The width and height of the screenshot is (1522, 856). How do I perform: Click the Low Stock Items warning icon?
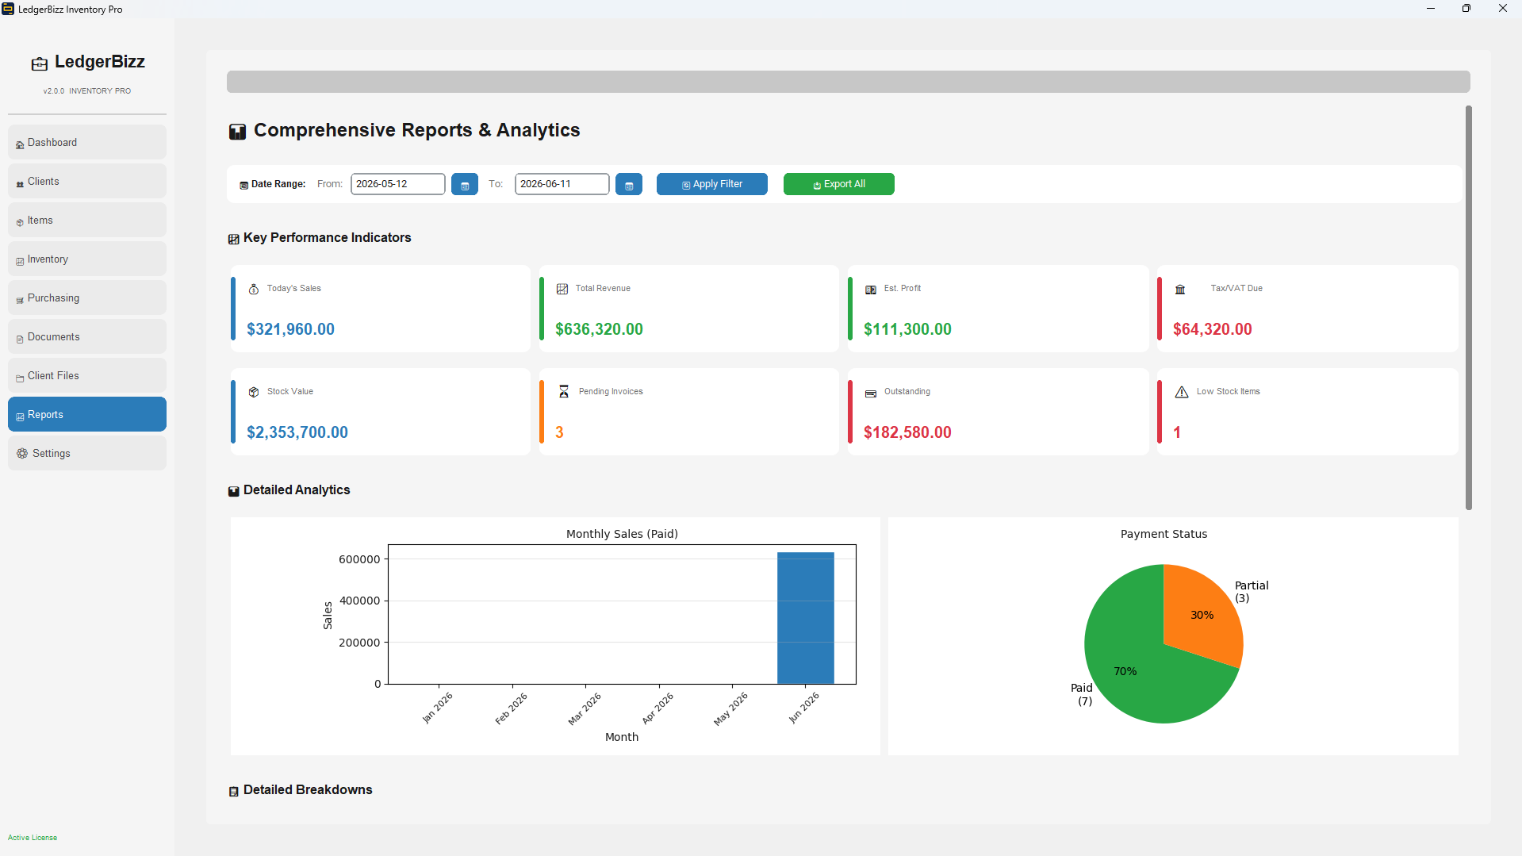[x=1182, y=392]
